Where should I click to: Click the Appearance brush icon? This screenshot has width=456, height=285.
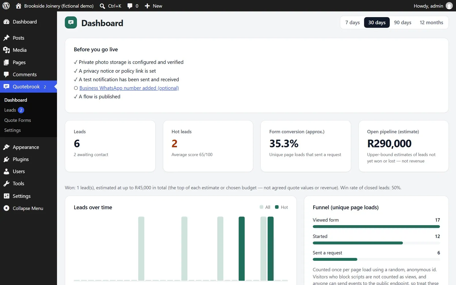[7, 147]
